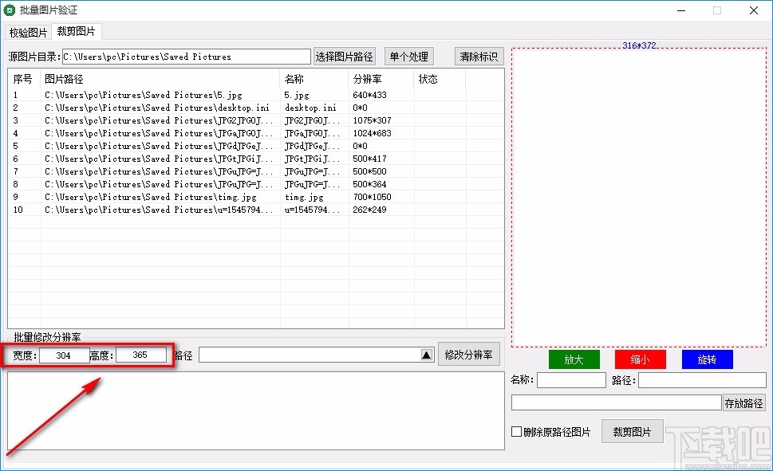The image size is (773, 471).
Task: Click the 源图片目录 path input field
Action: click(x=187, y=57)
